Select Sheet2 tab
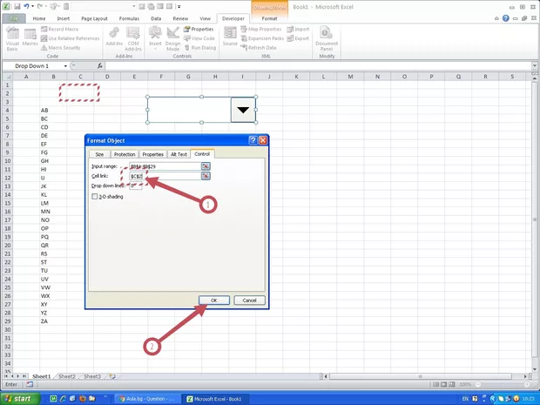The width and height of the screenshot is (540, 405). click(x=67, y=376)
